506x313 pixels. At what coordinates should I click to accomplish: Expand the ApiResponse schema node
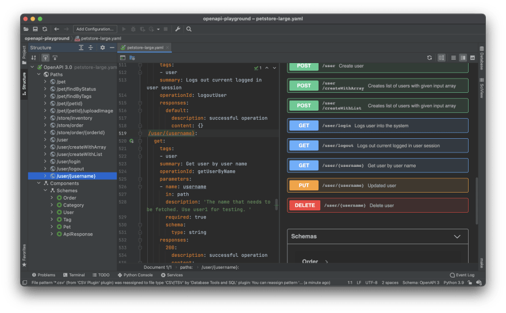52,234
